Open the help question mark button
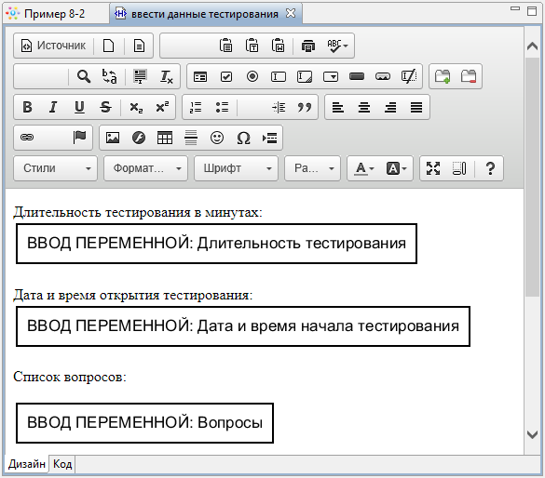The height and width of the screenshot is (478, 545). (x=490, y=168)
